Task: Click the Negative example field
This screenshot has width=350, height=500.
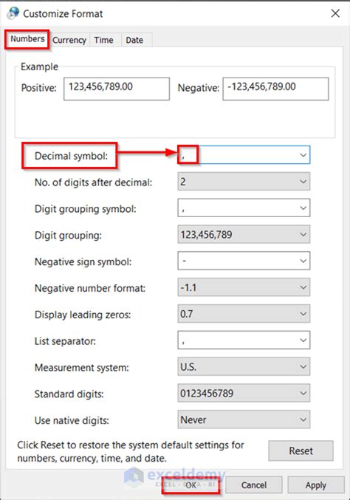Action: [x=275, y=89]
